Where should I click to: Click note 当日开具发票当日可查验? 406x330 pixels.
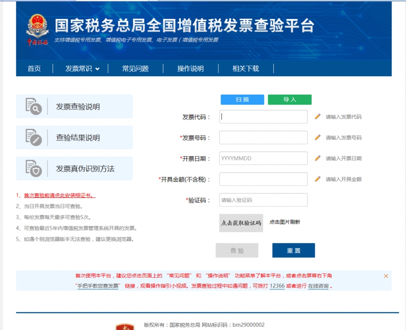coord(50,206)
